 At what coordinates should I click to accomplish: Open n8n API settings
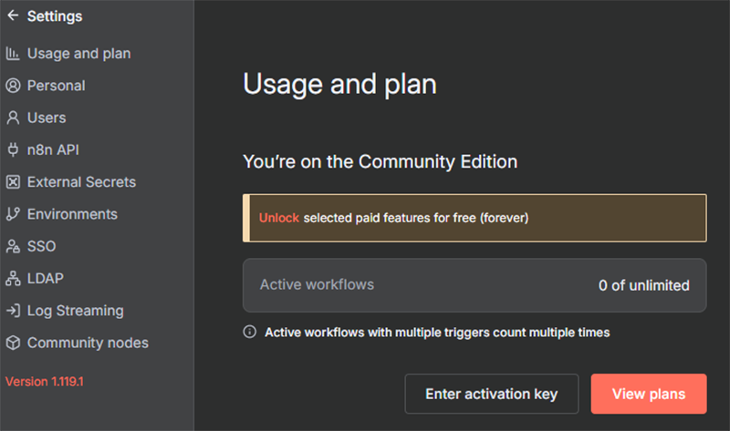[x=53, y=149]
